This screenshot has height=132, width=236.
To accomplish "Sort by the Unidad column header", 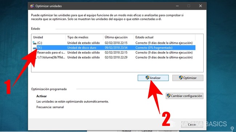I will [49, 37].
